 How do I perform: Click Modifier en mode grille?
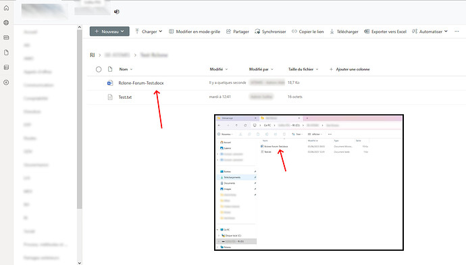(195, 31)
